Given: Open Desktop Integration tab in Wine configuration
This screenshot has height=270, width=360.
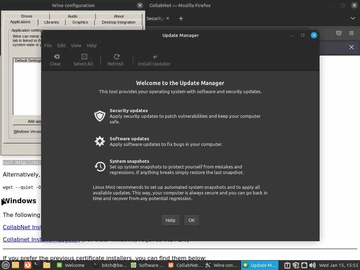Looking at the screenshot, I should (119, 22).
